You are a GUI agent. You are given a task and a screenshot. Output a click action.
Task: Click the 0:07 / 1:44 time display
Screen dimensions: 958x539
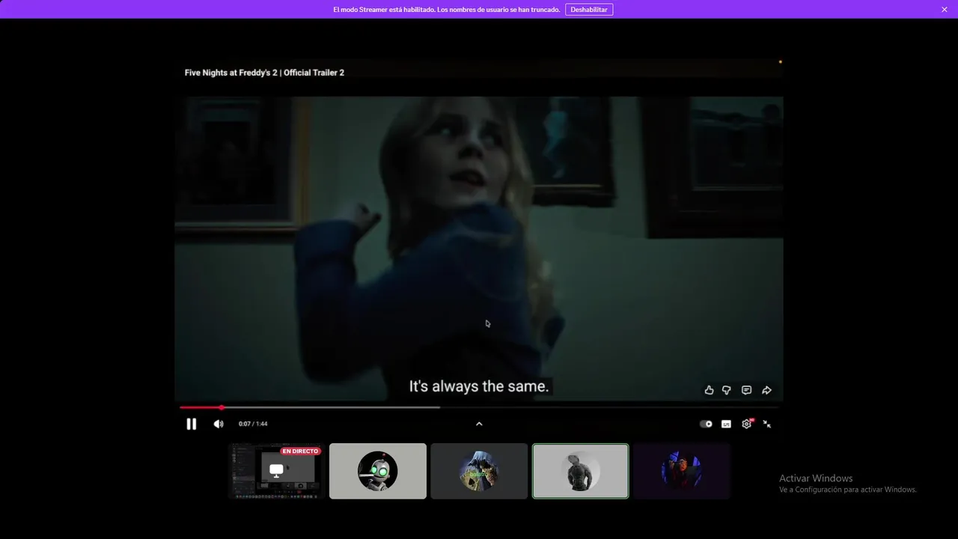(x=253, y=424)
